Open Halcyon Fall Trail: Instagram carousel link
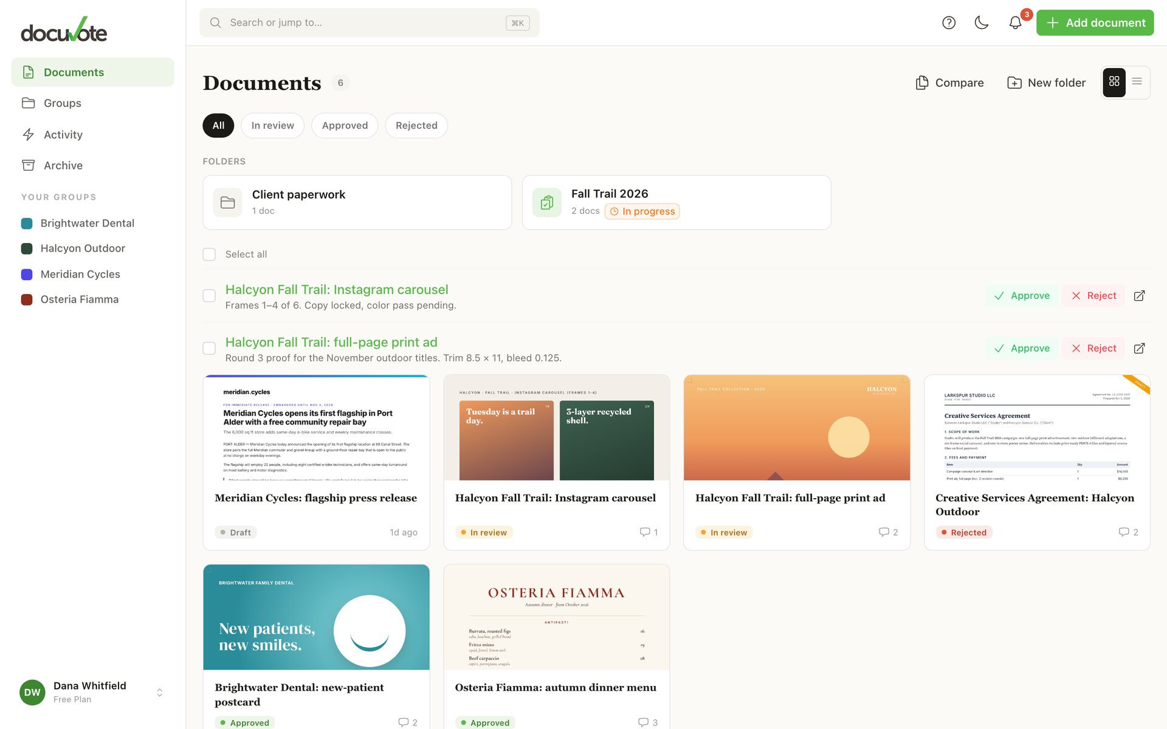The height and width of the screenshot is (729, 1167). click(337, 290)
